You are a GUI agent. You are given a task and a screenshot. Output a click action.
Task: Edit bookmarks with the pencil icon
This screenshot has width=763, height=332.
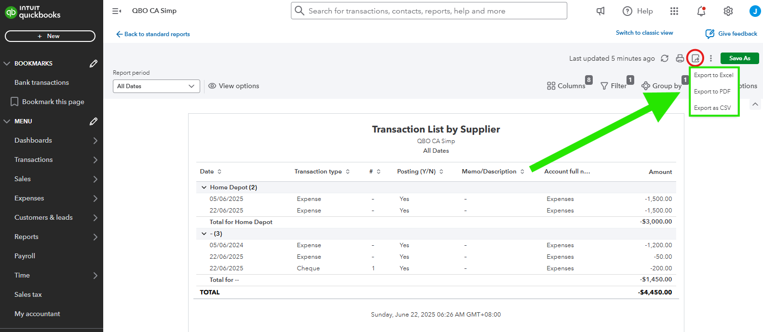[x=94, y=64]
